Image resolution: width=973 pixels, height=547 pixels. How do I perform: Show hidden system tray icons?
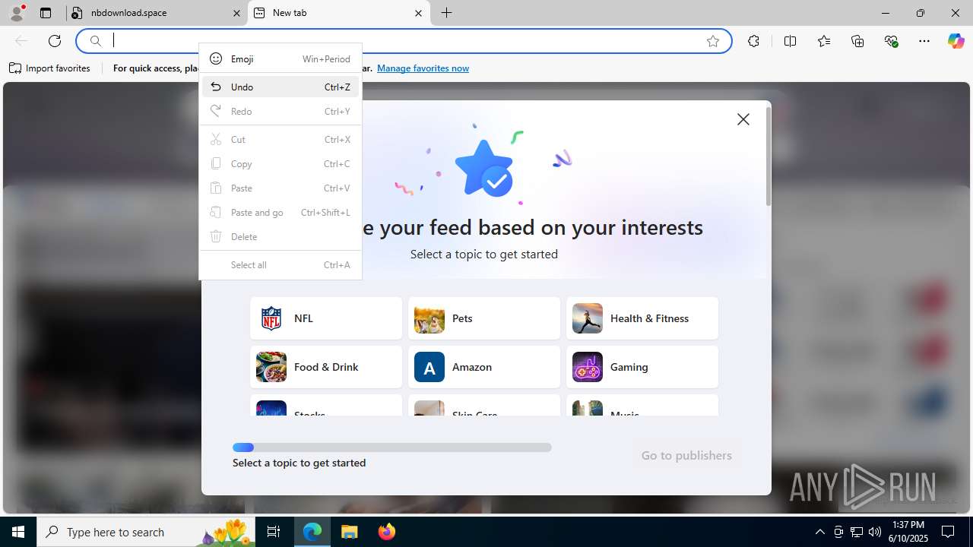819,532
